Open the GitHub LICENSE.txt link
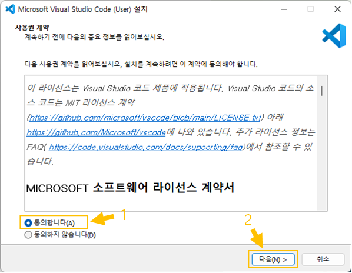352x273 pixels. tap(145, 118)
